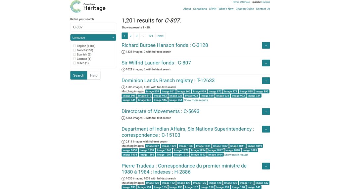Click plus button for Six Nations Superintendency correspondence
This screenshot has width=339, height=189.
pyautogui.click(x=266, y=129)
